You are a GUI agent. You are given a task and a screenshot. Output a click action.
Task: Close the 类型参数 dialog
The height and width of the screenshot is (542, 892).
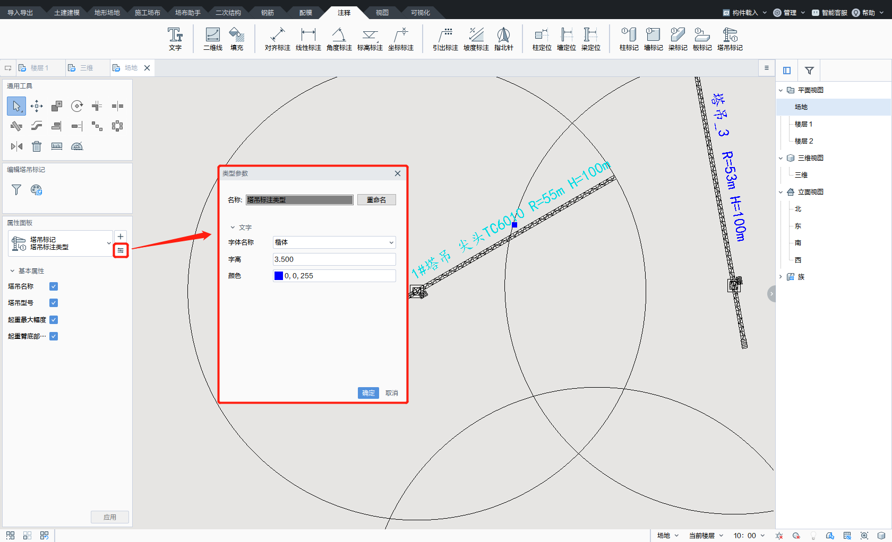(398, 173)
